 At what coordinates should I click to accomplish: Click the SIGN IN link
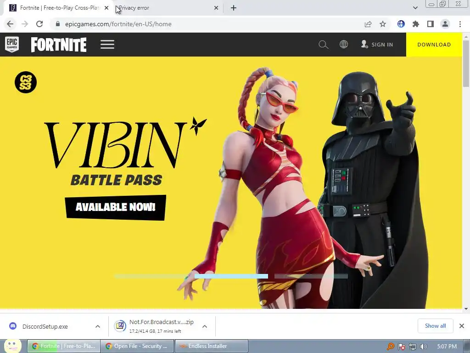(377, 45)
